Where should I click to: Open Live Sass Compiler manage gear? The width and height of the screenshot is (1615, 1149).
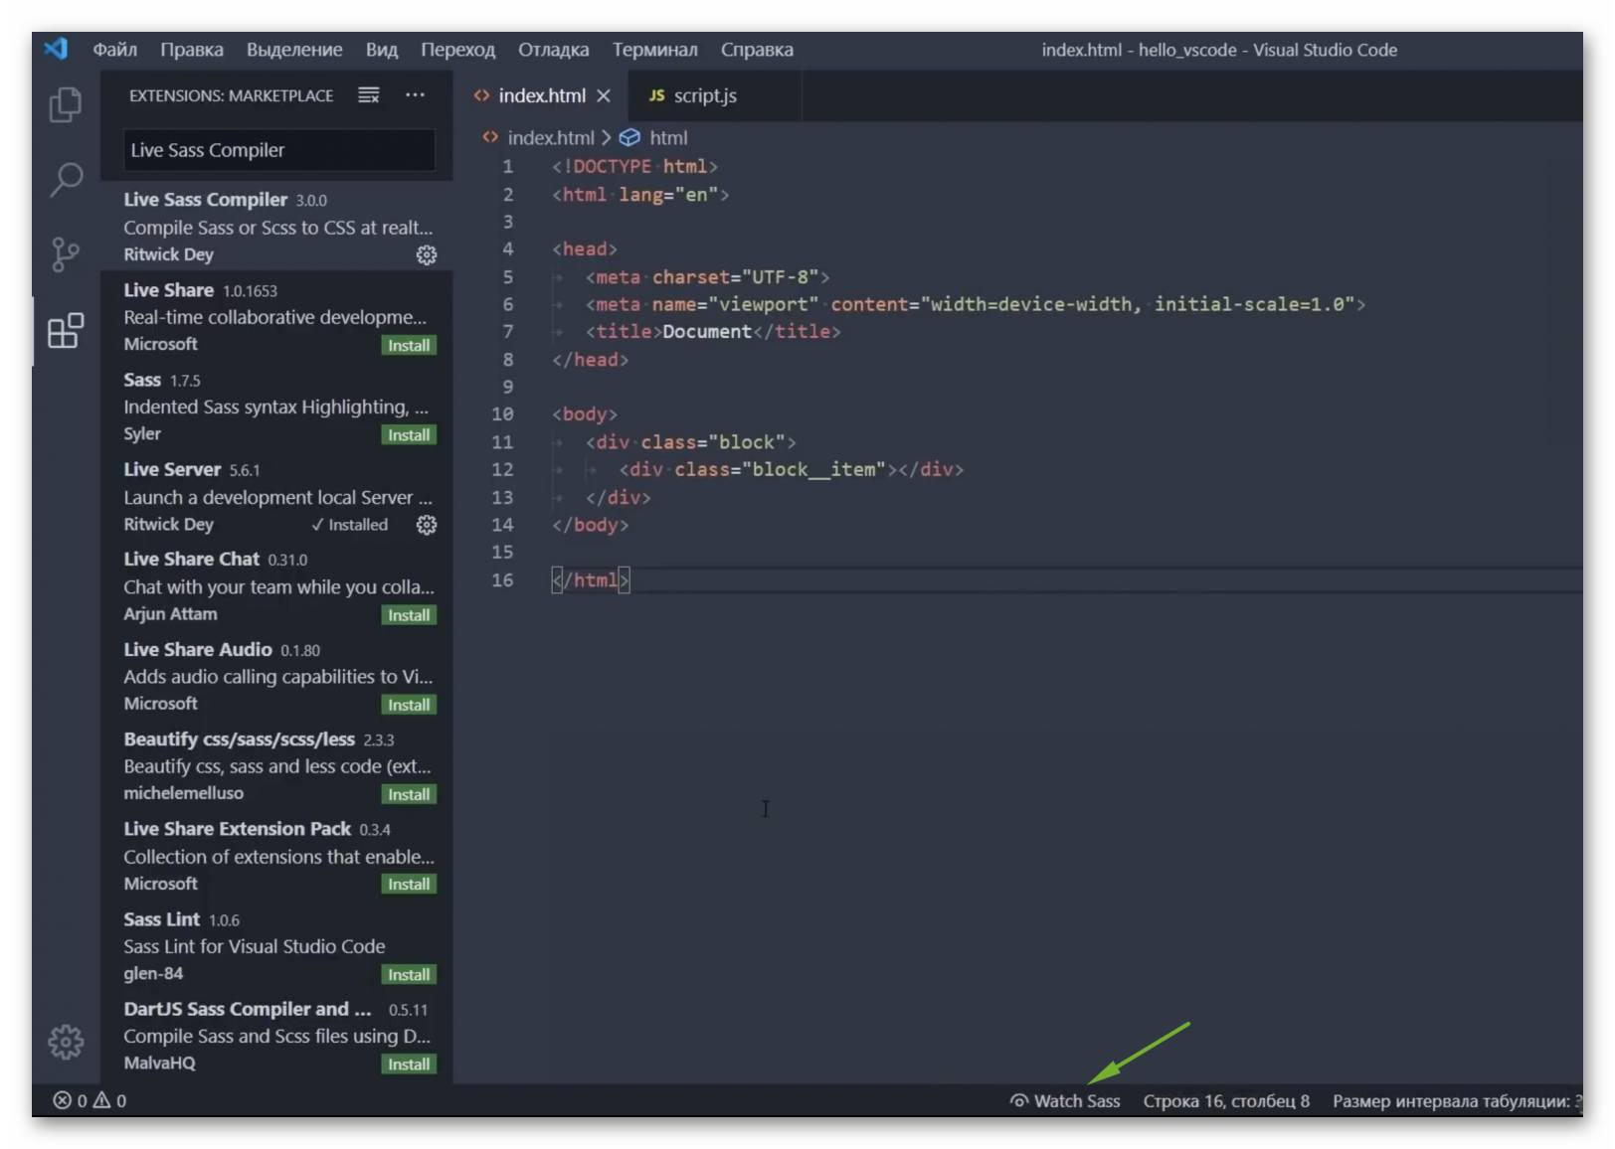(427, 255)
